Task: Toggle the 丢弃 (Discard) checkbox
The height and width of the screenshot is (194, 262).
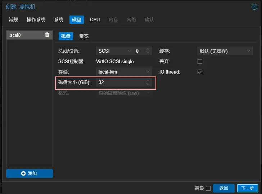Action: (x=200, y=62)
